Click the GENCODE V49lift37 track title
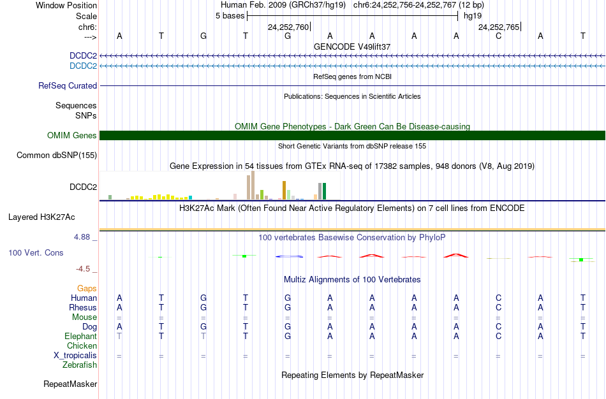Screen dimensions: 606x399 point(352,47)
